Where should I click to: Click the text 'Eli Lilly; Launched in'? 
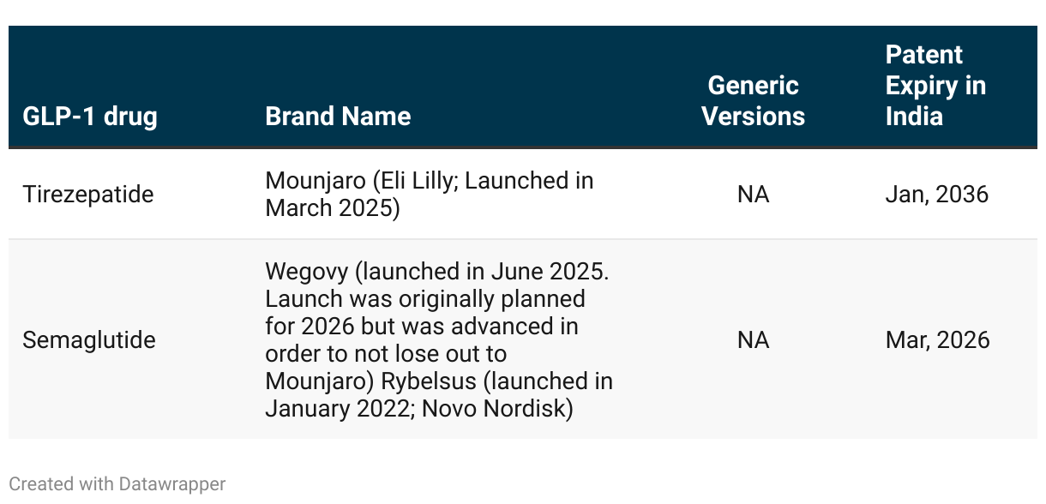(x=484, y=181)
